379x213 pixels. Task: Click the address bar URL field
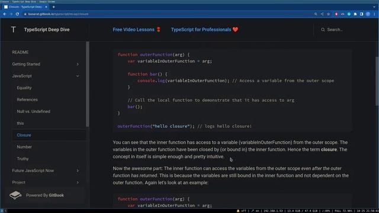click(x=167, y=14)
